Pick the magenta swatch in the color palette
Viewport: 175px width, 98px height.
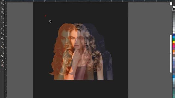tap(174, 47)
